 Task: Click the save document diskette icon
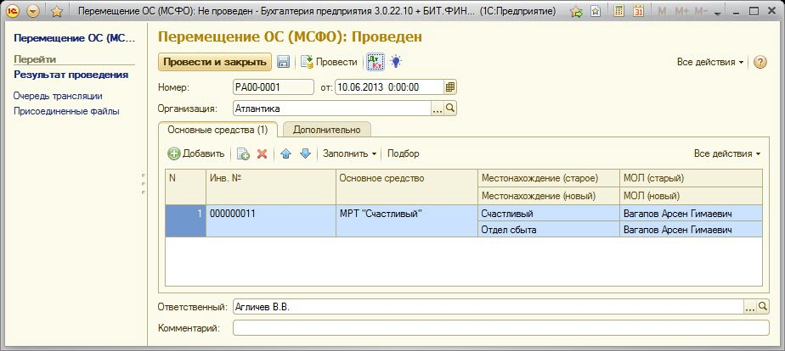click(x=284, y=62)
